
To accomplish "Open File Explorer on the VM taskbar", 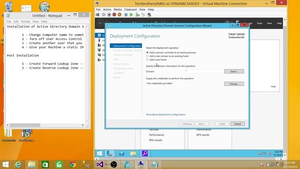I will [x=133, y=154].
